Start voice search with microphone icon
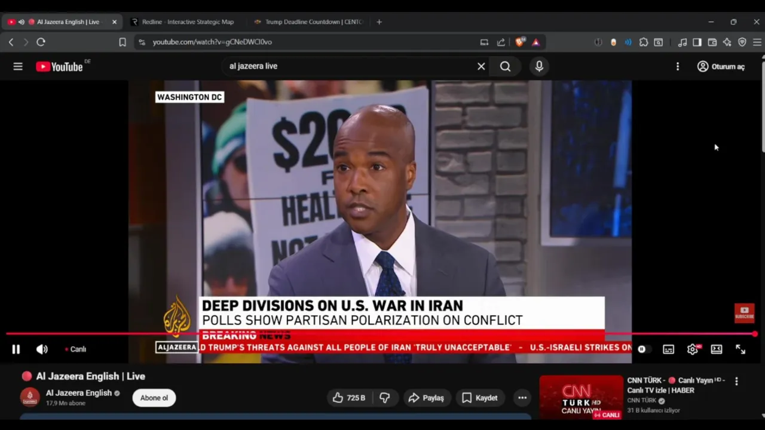Image resolution: width=765 pixels, height=430 pixels. tap(539, 66)
